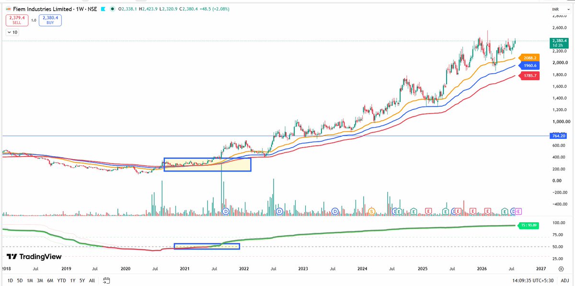Screen dimensions: 575x286
Task: Expand the collapsed 10 indicators legend
Action: click(x=13, y=33)
